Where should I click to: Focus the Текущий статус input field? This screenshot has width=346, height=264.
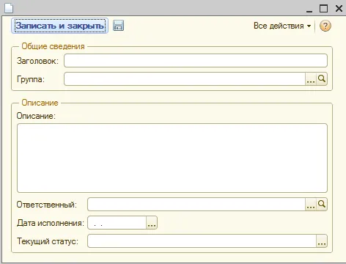click(x=202, y=241)
